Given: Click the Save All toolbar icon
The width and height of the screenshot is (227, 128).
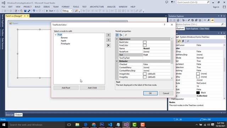Looking at the screenshot, I should [x=29, y=11].
